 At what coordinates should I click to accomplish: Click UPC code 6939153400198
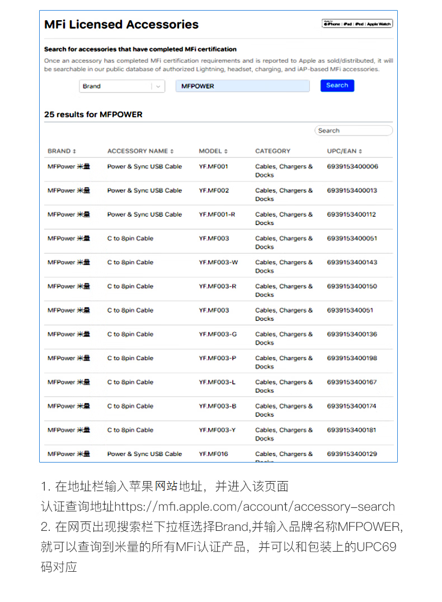(x=352, y=358)
